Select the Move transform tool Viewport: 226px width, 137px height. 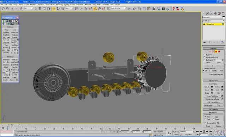[x=54, y=9]
